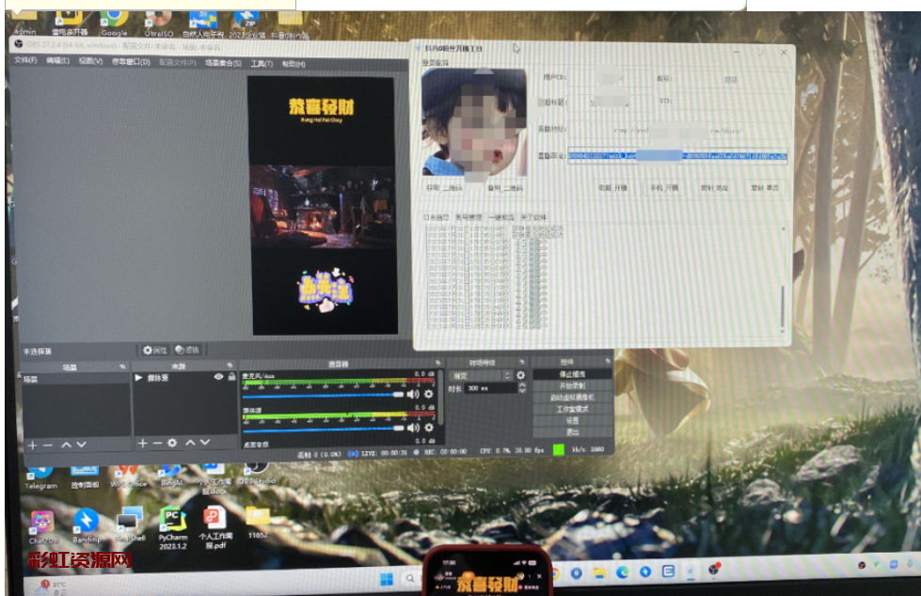Mute the 媒体源 audio speaker icon

(x=412, y=427)
